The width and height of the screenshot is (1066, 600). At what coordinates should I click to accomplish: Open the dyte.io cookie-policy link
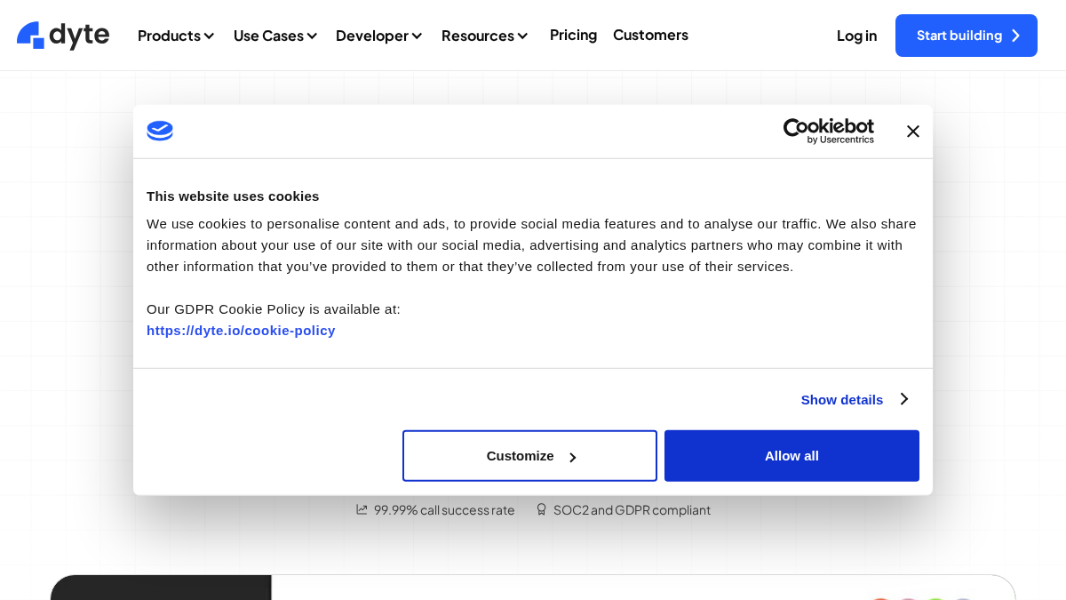tap(241, 331)
